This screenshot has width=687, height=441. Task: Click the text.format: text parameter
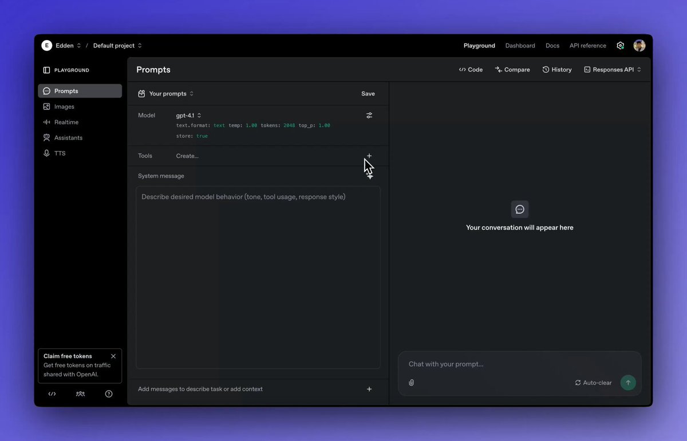pyautogui.click(x=200, y=125)
